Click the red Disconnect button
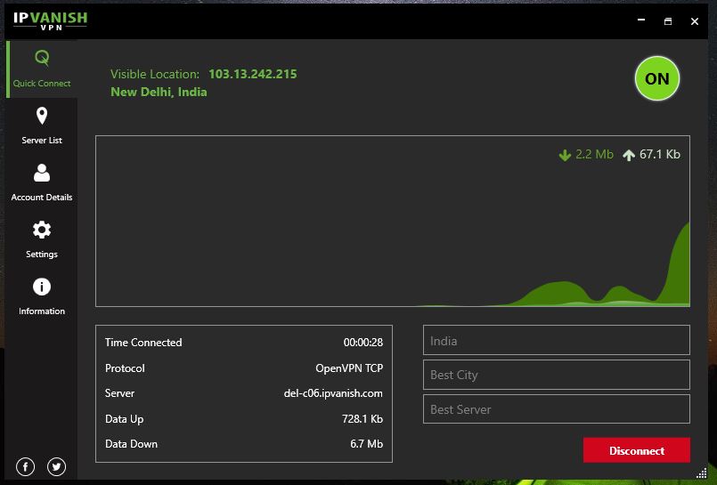717x485 pixels. tap(637, 450)
